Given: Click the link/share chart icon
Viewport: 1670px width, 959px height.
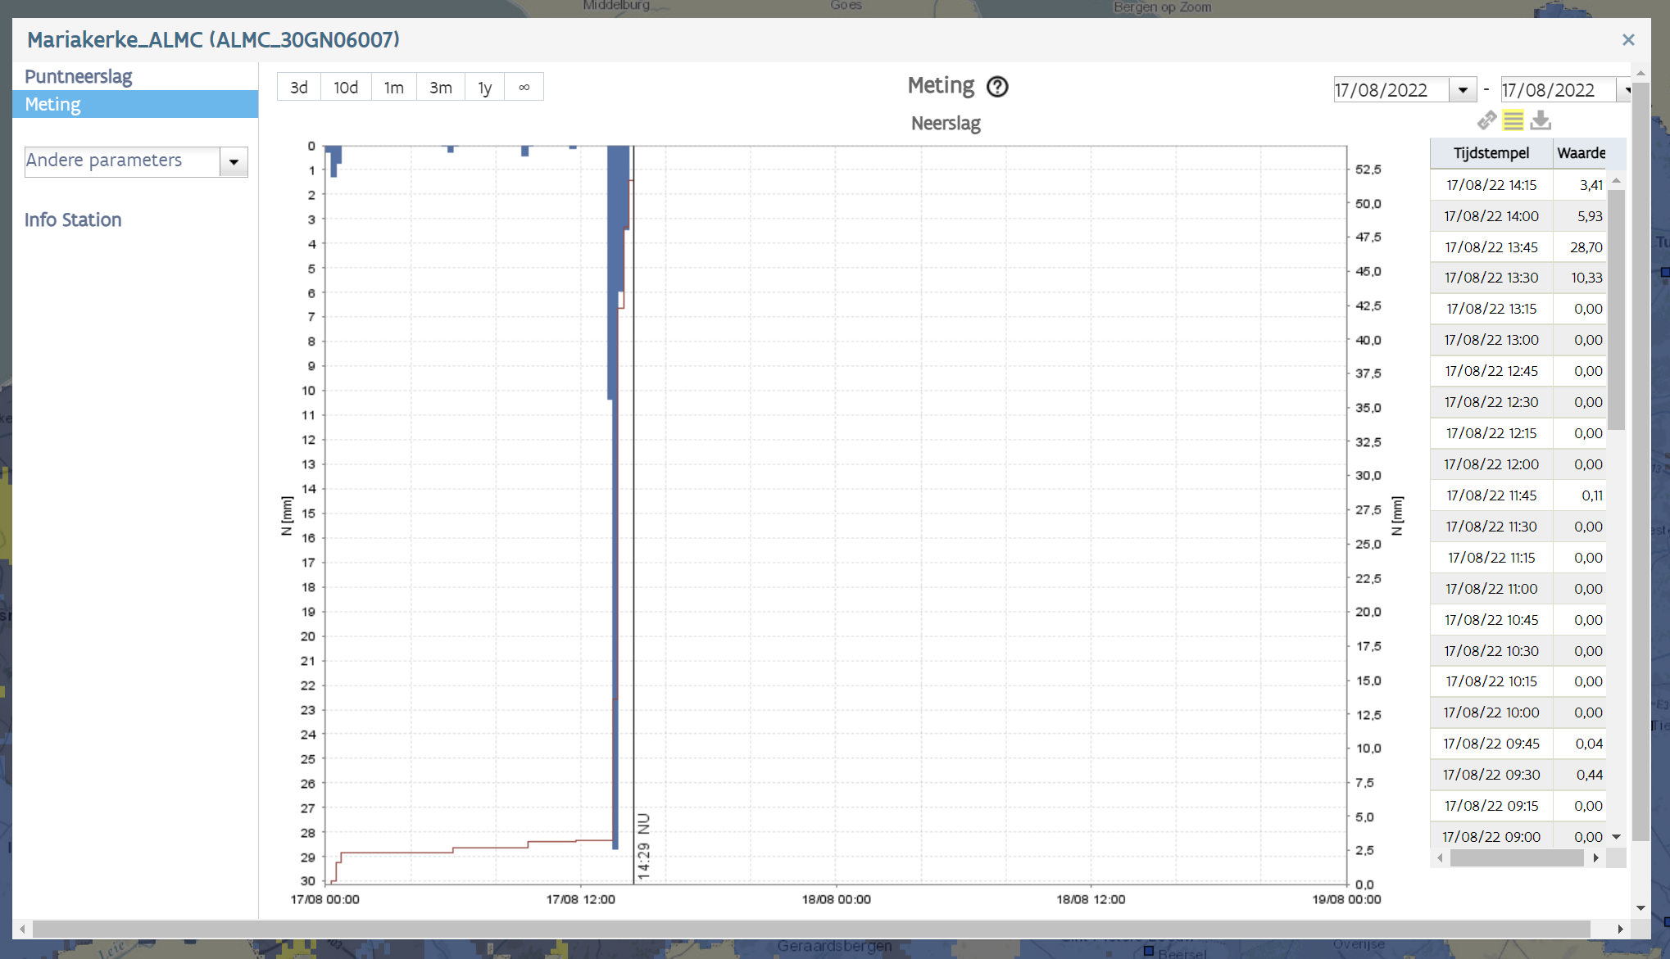Looking at the screenshot, I should 1486,120.
